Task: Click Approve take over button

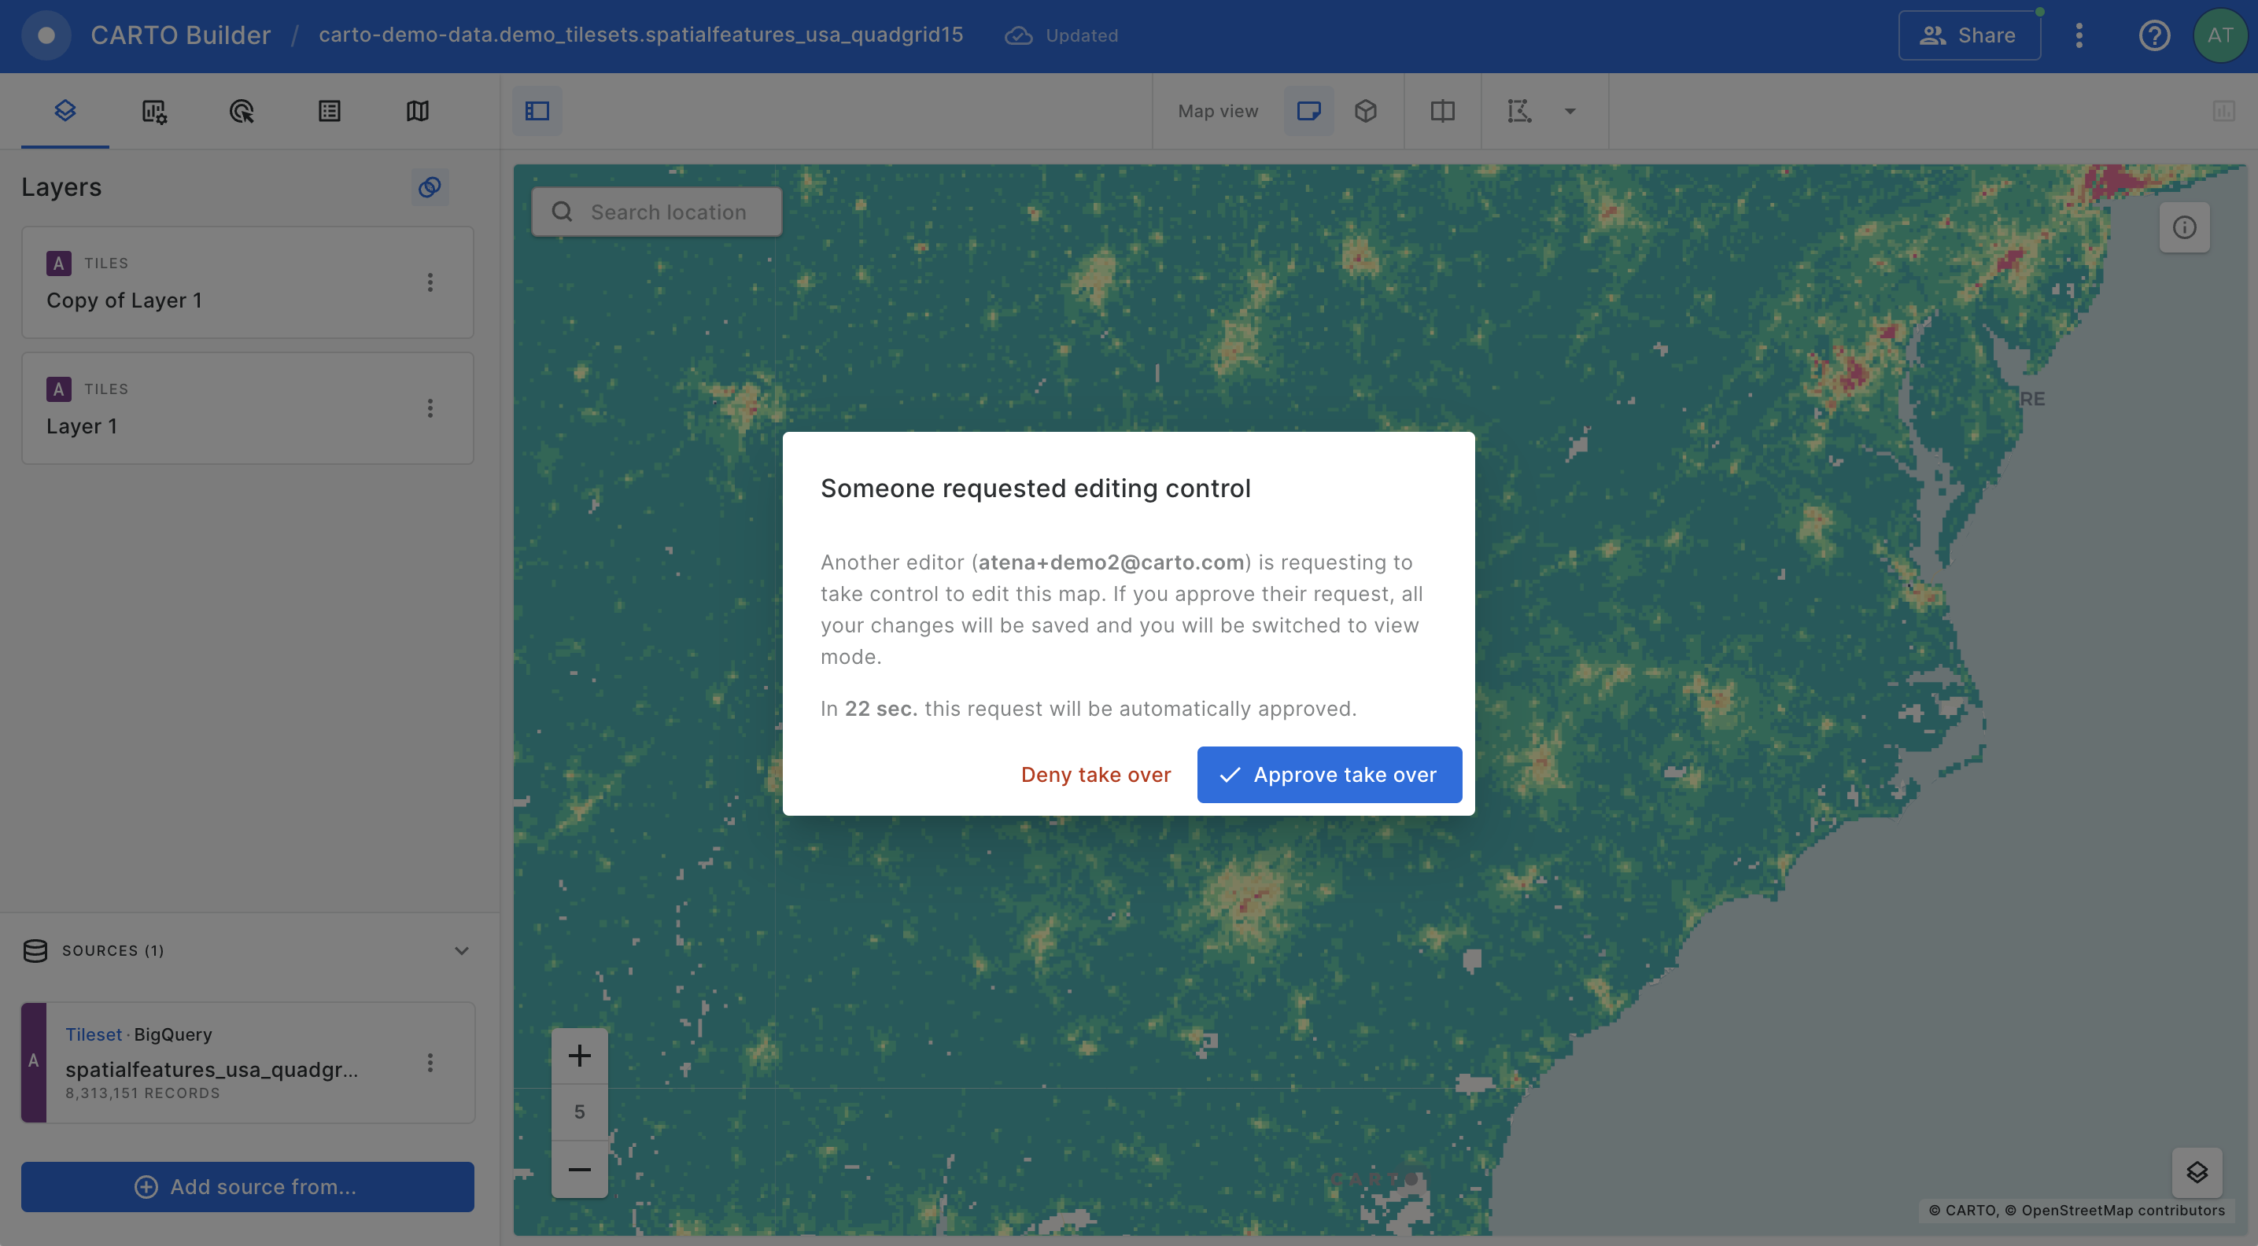Action: coord(1329,775)
